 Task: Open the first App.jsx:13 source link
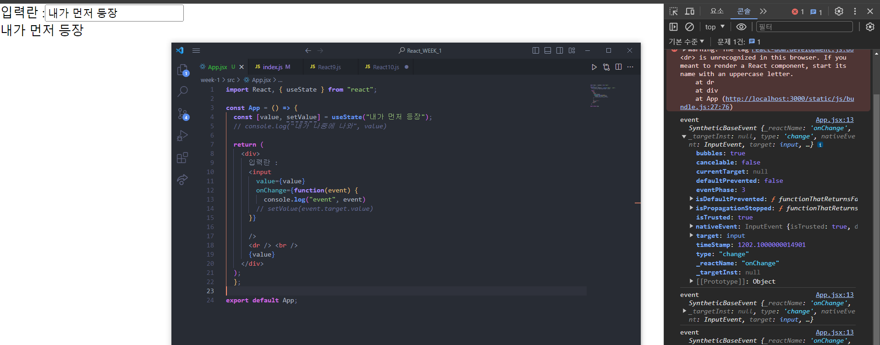click(x=835, y=120)
